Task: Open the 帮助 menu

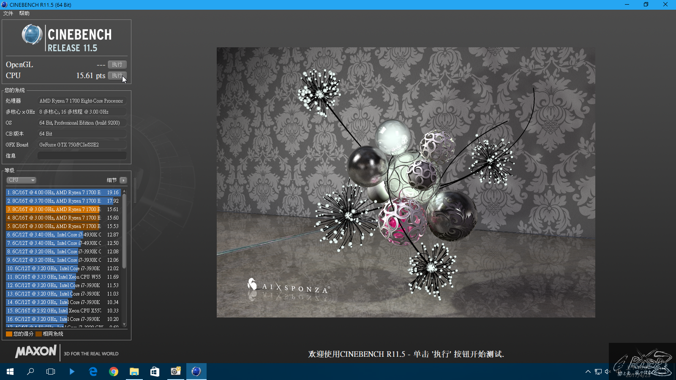Action: click(x=24, y=14)
